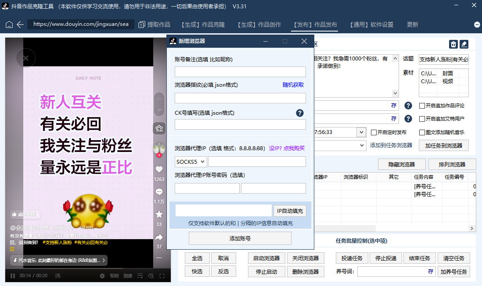The height and width of the screenshot is (286, 482).
Task: Close the video with X circle icon
Action: 26,58
